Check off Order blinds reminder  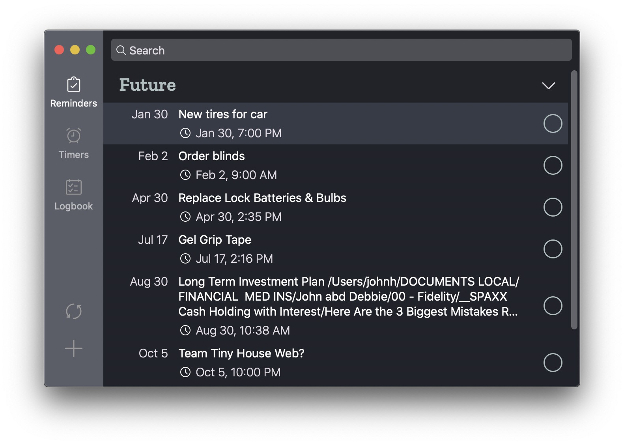click(x=553, y=165)
